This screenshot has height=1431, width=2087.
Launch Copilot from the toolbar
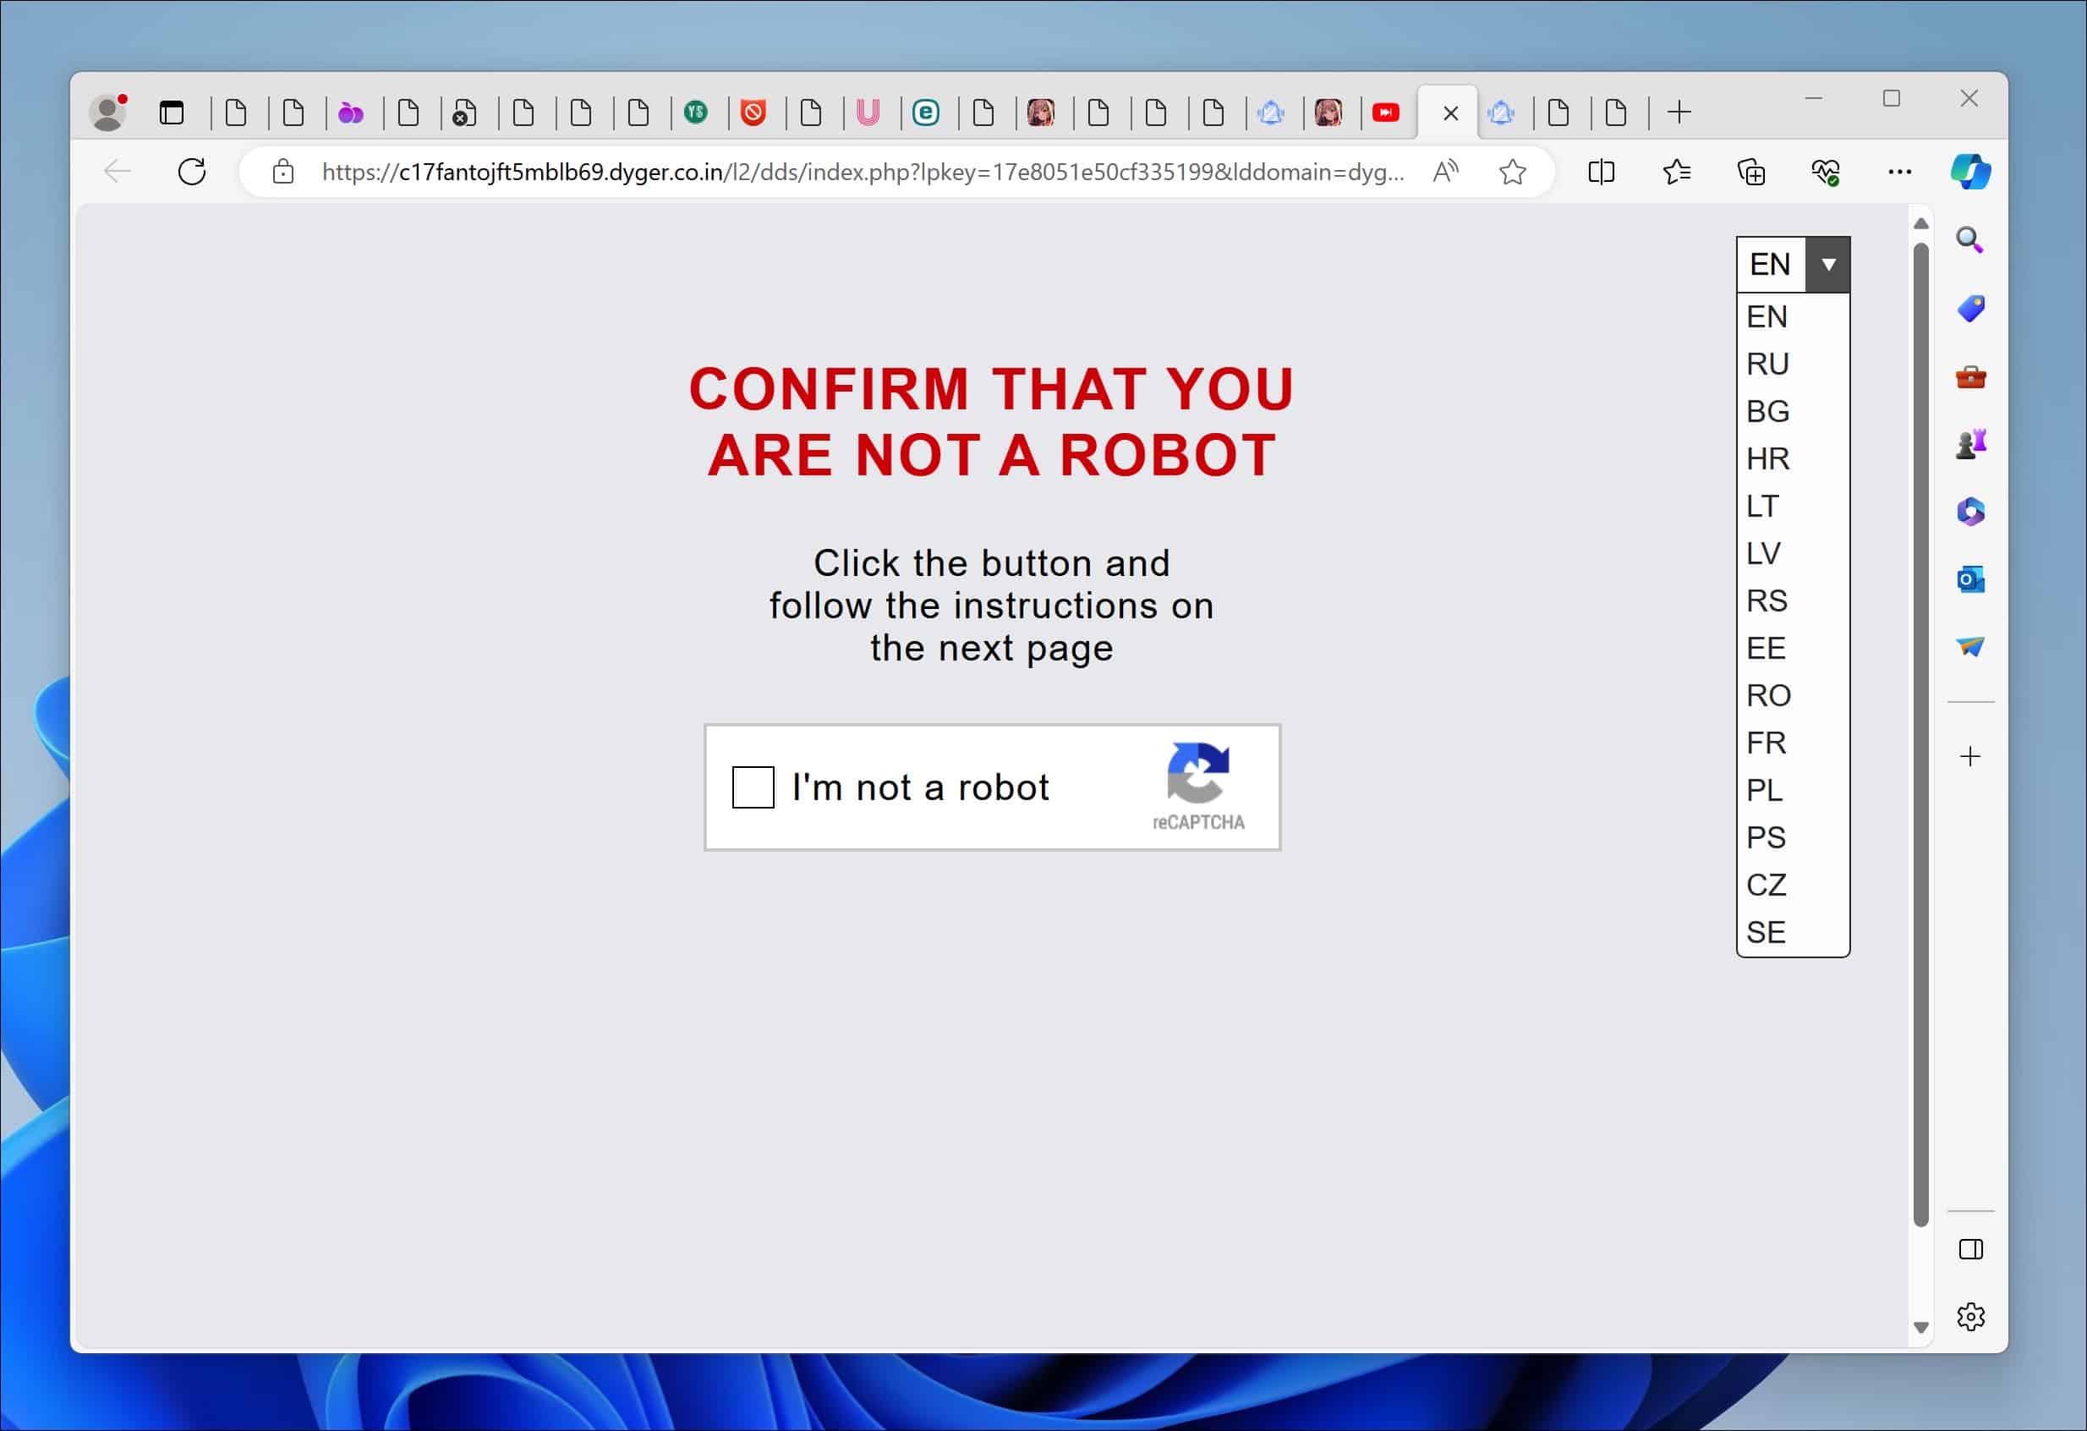click(x=1970, y=172)
